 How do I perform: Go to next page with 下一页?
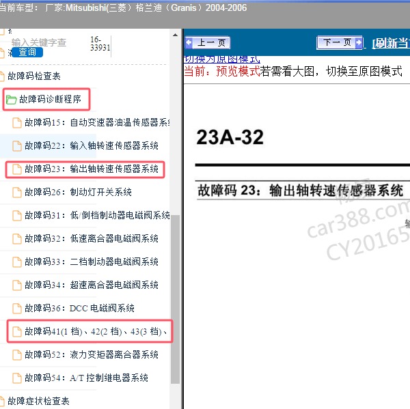[340, 42]
